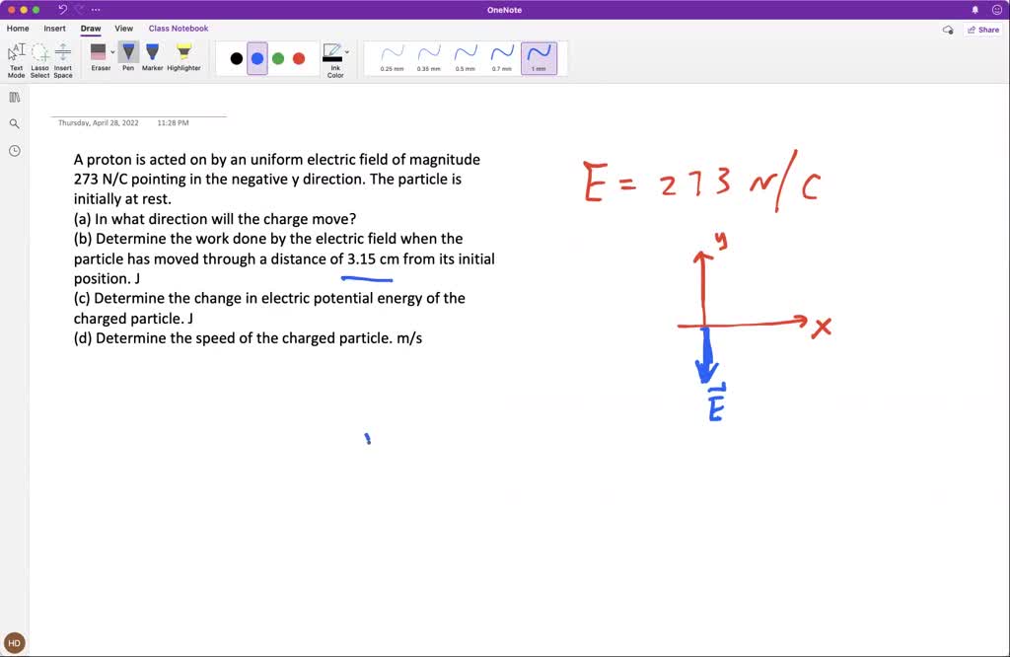The height and width of the screenshot is (657, 1010).
Task: Switch to the Insert ribbon tab
Action: pos(52,28)
